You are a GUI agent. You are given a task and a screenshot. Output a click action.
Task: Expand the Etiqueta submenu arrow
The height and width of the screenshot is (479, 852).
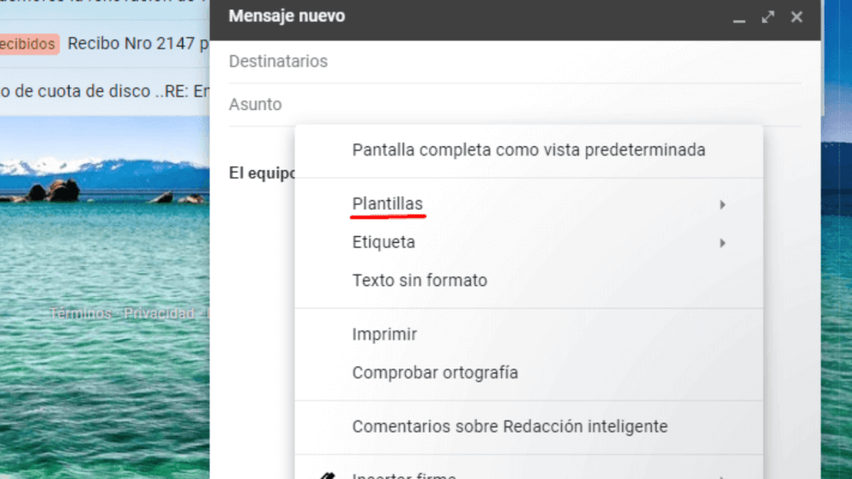click(x=722, y=242)
